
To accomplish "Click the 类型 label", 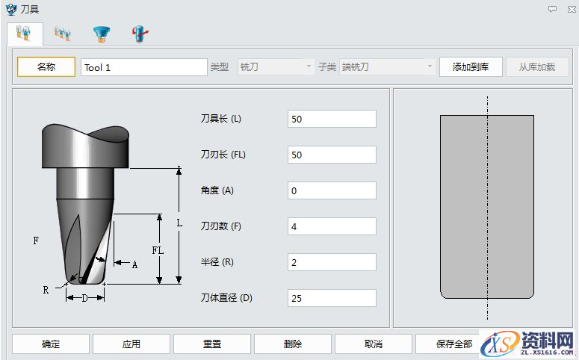I will pos(220,66).
